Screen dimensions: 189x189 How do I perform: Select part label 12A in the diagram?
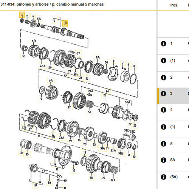point(113,180)
